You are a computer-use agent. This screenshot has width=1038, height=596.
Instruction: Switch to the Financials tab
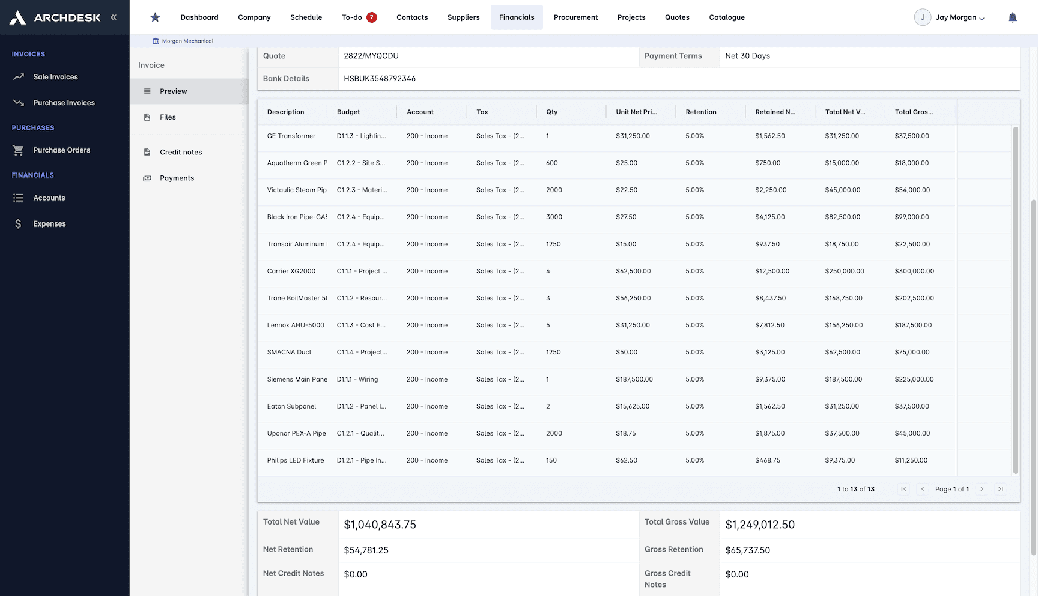517,17
